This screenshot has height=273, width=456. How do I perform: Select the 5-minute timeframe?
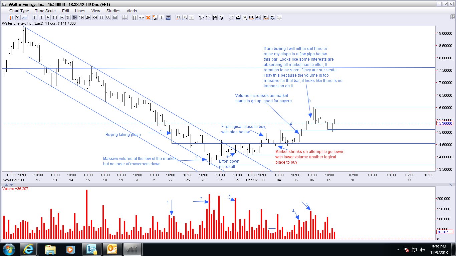click(x=48, y=18)
